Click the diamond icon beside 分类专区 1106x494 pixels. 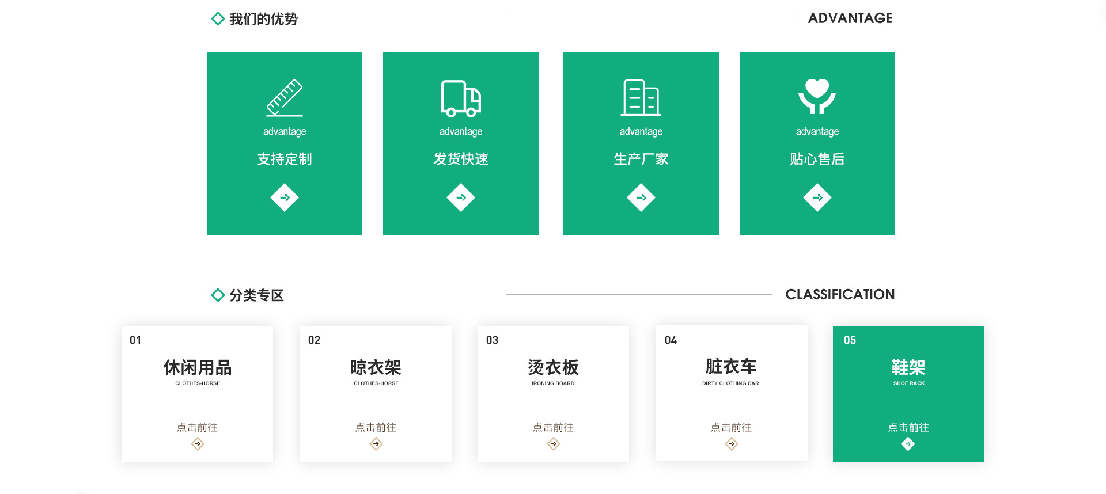click(218, 295)
